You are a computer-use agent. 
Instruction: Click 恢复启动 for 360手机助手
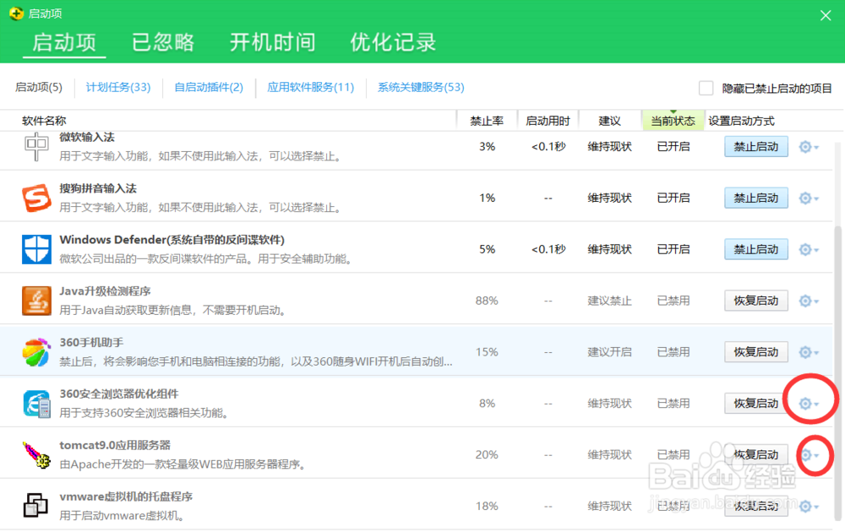tap(756, 352)
